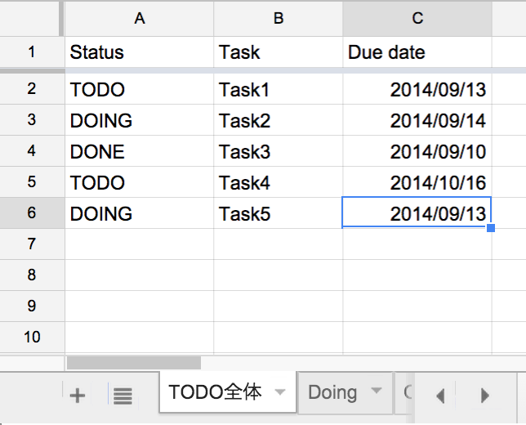Click the select-all corner box
526x425 pixels.
click(32, 18)
